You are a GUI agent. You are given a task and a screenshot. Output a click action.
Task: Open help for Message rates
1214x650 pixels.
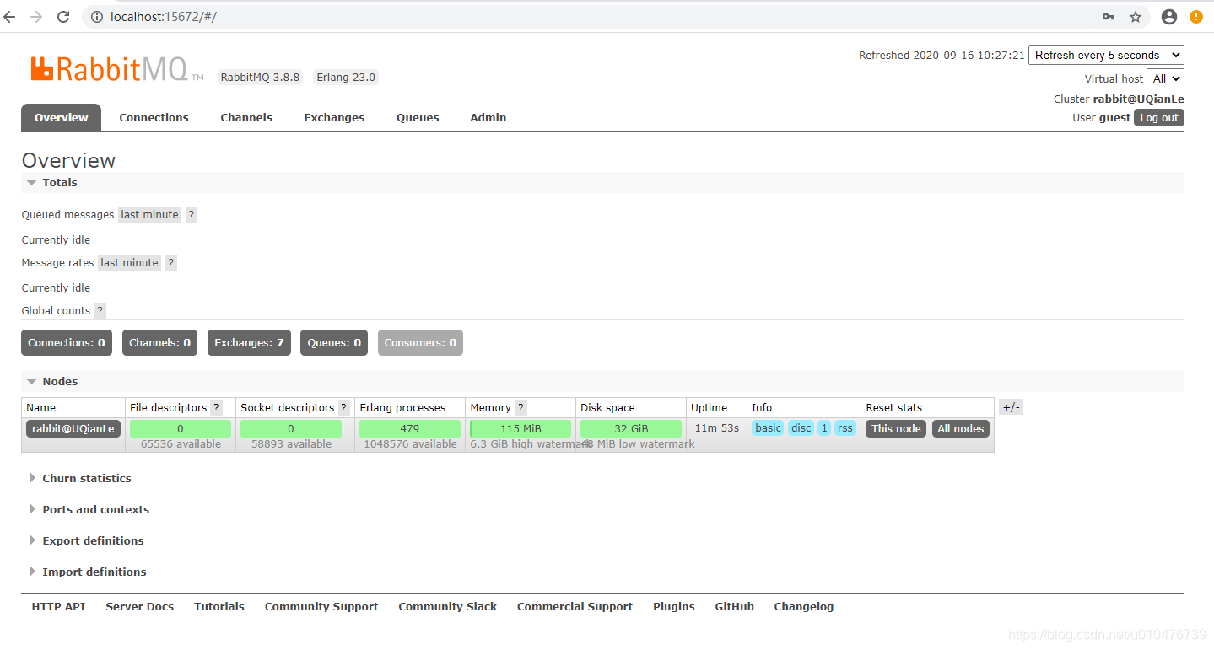click(171, 263)
